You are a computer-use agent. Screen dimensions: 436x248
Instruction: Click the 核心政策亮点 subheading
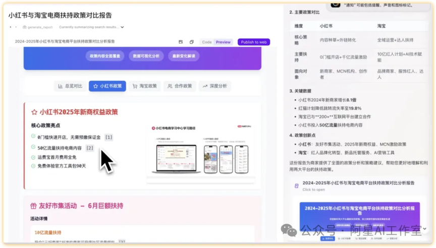45,126
